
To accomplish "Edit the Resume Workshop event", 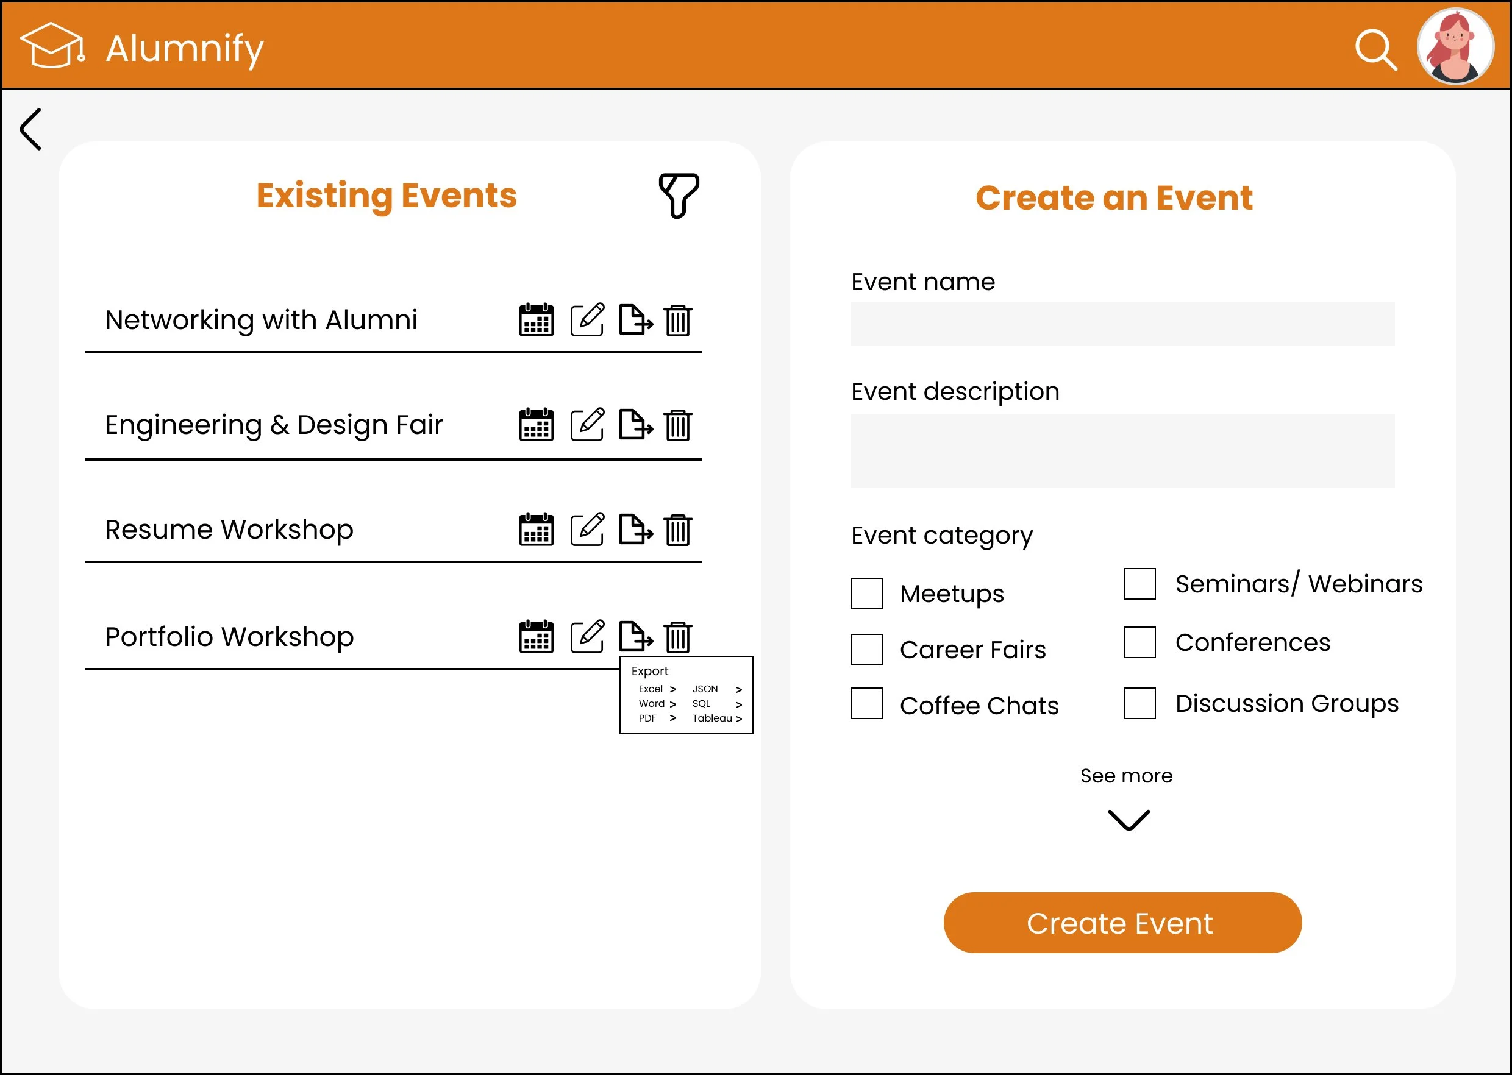I will point(587,529).
